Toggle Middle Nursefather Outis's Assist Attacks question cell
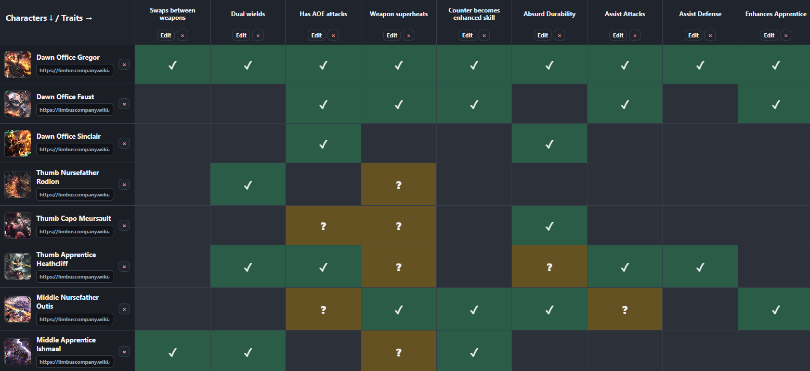Viewport: 810px width, 371px height. tap(625, 309)
